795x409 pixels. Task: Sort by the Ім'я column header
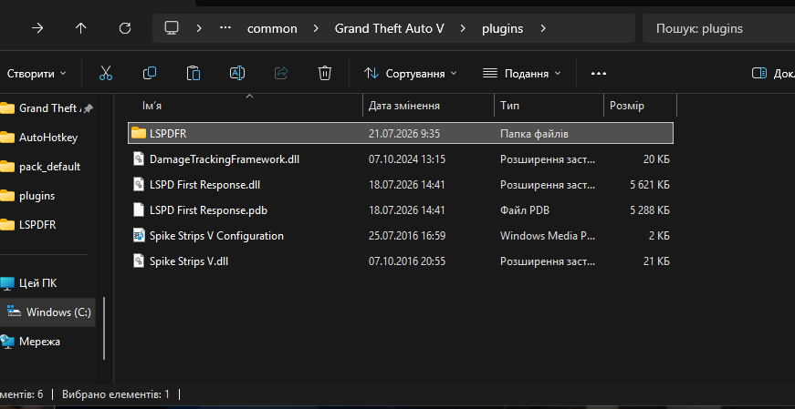pyautogui.click(x=246, y=106)
